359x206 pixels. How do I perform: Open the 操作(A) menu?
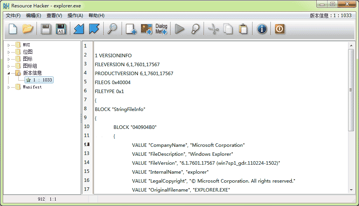(75, 16)
